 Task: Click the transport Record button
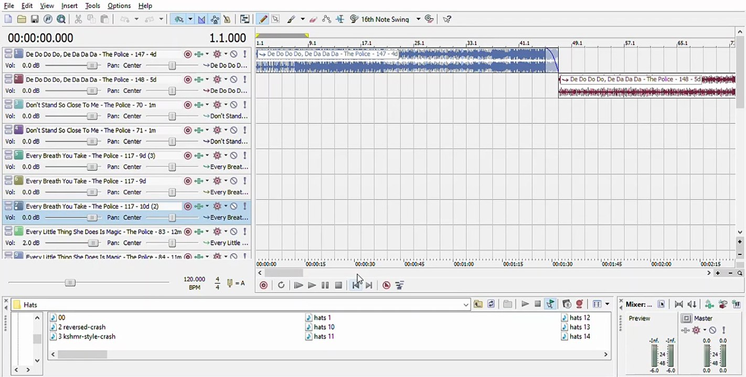click(x=263, y=285)
